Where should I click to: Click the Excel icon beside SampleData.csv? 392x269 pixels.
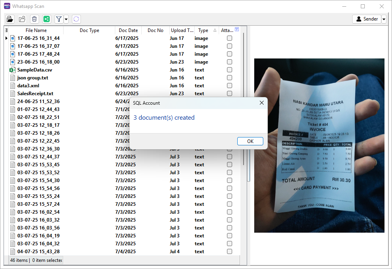click(12, 70)
